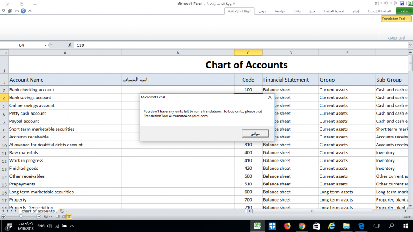Switch to the View tab (عرض)
This screenshot has height=232, width=413.
[x=263, y=11]
